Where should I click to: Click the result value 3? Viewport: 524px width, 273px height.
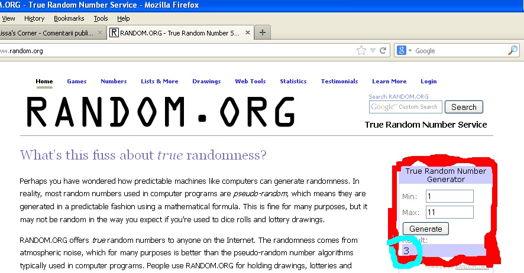tap(406, 251)
